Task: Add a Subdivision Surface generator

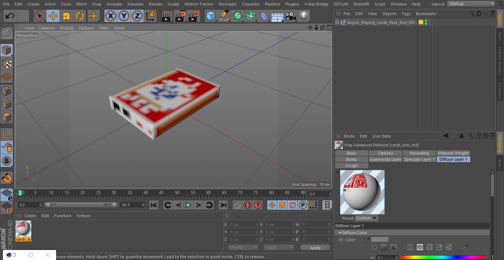Action: click(x=238, y=16)
